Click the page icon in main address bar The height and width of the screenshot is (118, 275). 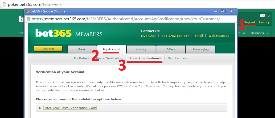(x=5, y=4)
